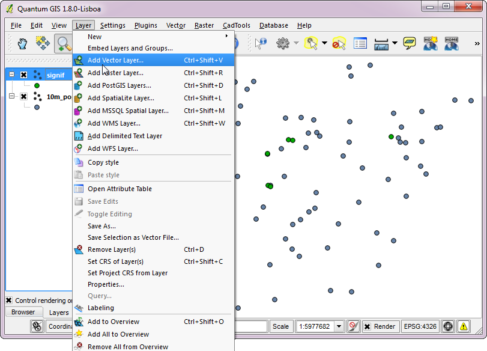Select the signif layer name

coord(56,75)
